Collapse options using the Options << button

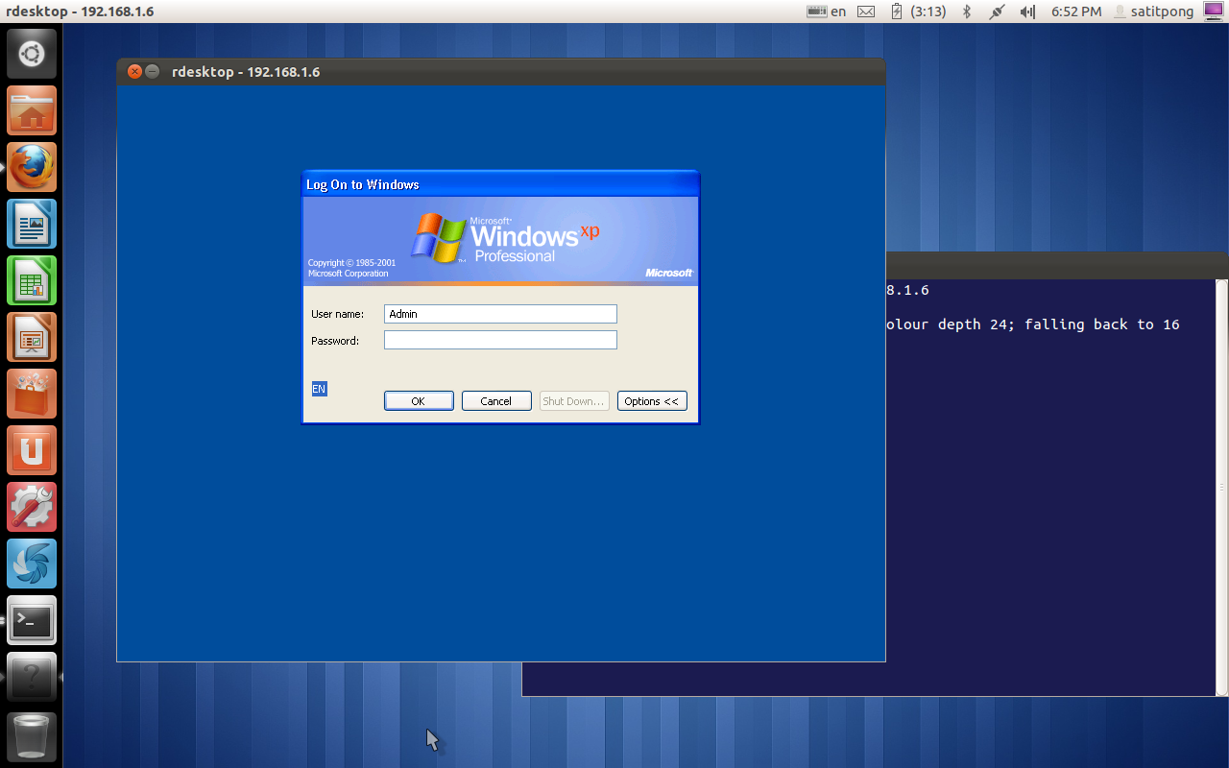pyautogui.click(x=652, y=400)
